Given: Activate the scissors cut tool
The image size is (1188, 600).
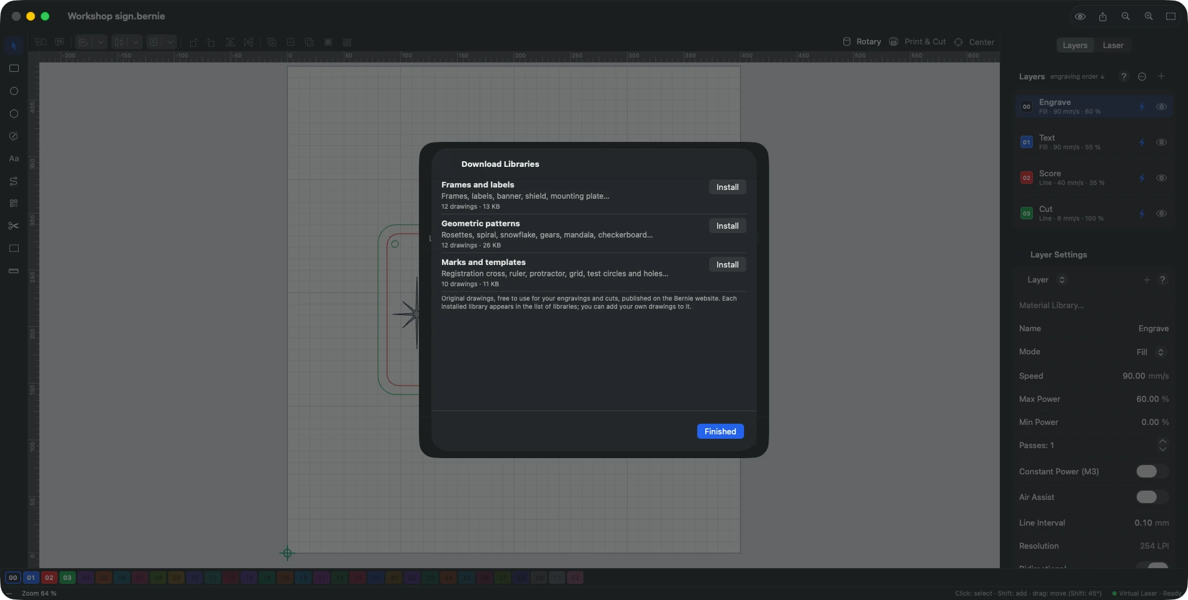Looking at the screenshot, I should pos(14,226).
